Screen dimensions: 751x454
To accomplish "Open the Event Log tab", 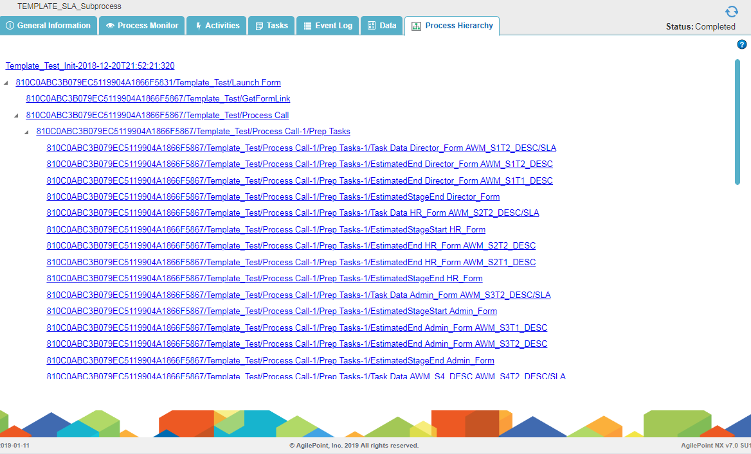I will (x=328, y=26).
